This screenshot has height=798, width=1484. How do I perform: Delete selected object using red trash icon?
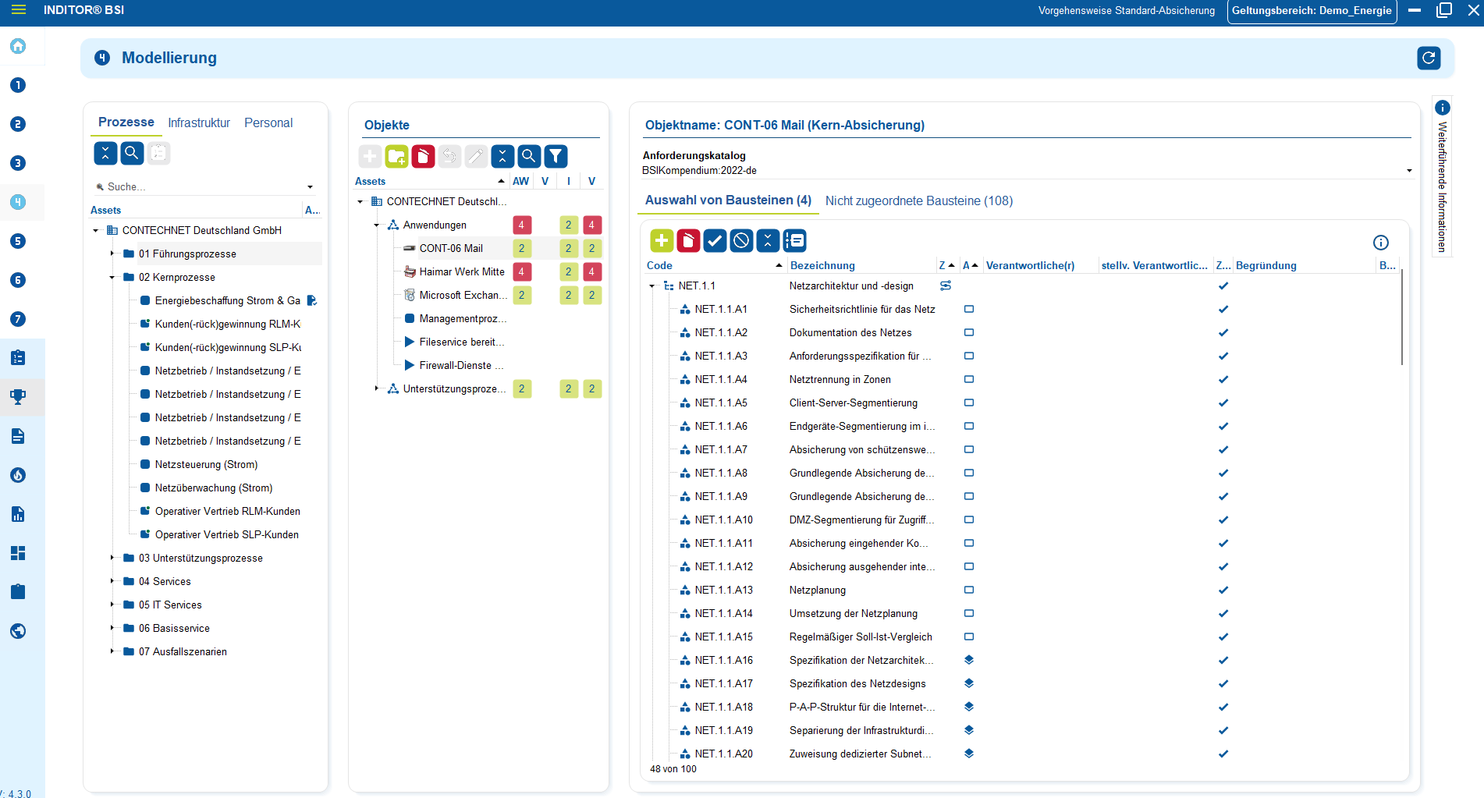click(423, 156)
